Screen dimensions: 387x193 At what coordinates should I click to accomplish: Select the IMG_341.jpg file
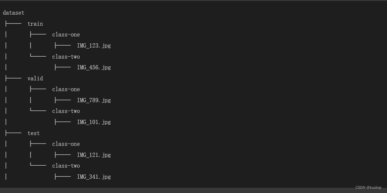click(x=94, y=177)
